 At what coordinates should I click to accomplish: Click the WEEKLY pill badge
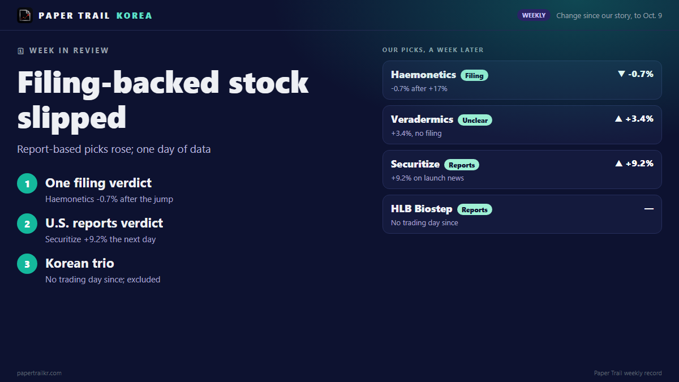(534, 15)
